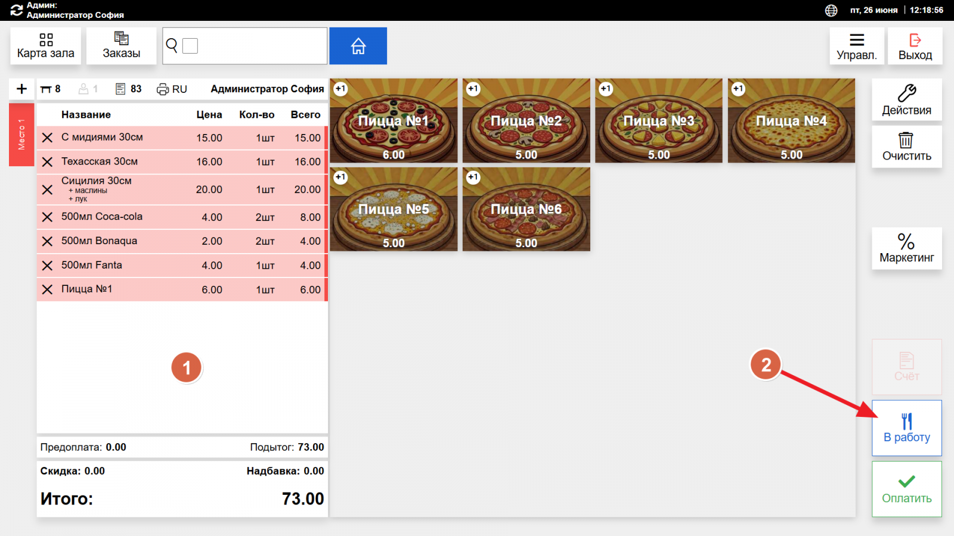Open Карта зала
Screen dimensions: 954x536
click(46, 46)
